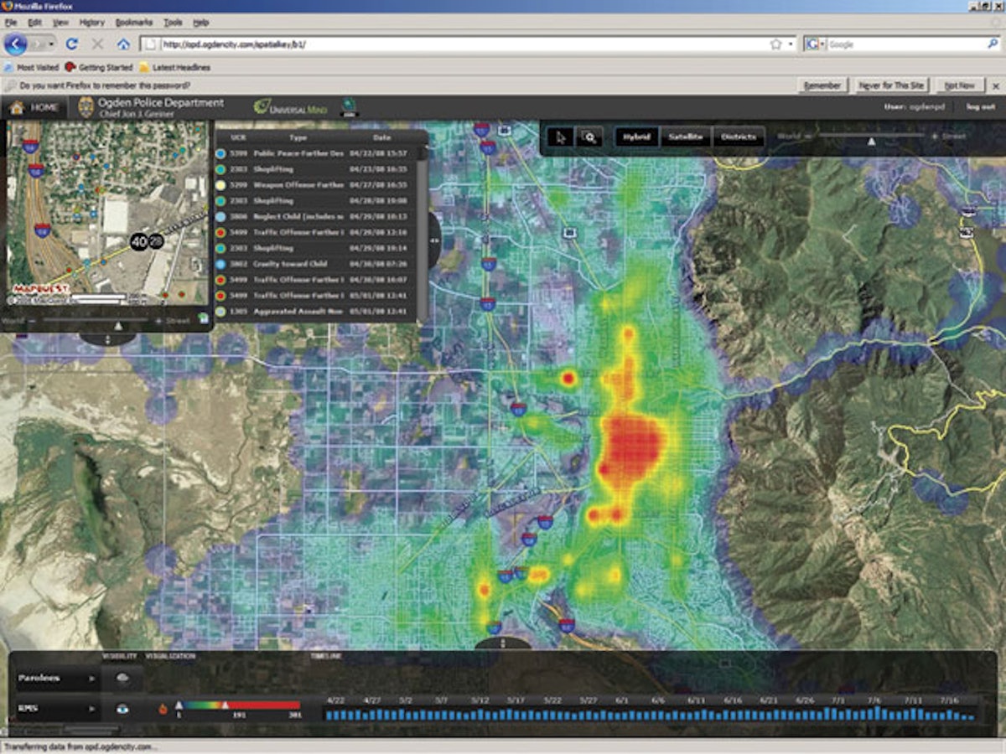Click the log out link
The image size is (1006, 754).
coord(980,106)
